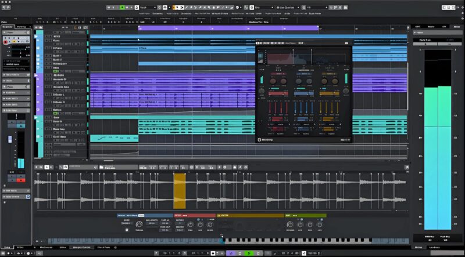The height and width of the screenshot is (257, 465).
Task: Open the Grid snap type dropdown
Action: (x=264, y=8)
